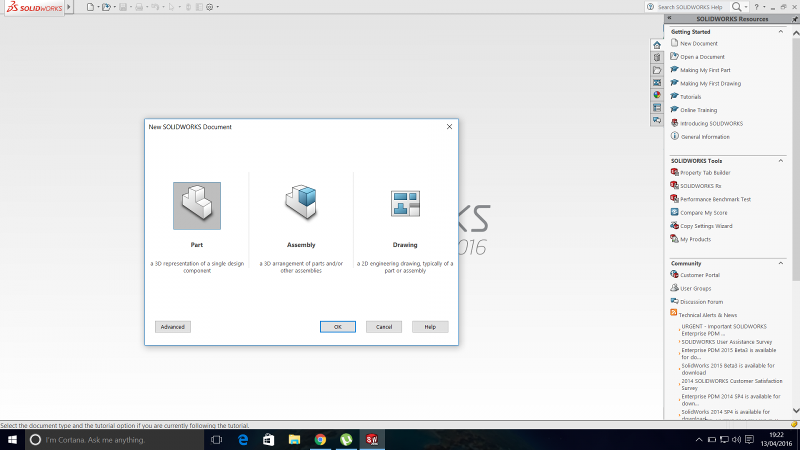Open the SOLIDWORKS Forum chat tab
This screenshot has height=450, width=800.
coord(657,120)
